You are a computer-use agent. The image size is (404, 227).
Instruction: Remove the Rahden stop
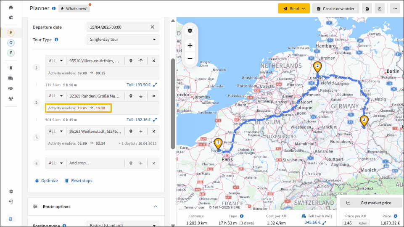click(x=153, y=96)
